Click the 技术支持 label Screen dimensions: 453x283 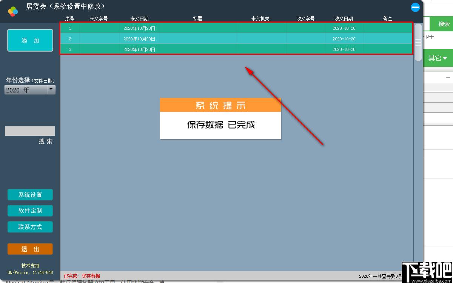point(30,266)
